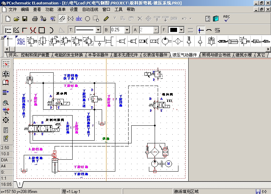Open the 文件 menu
Screen dimensions: 271x194
click(x=13, y=10)
